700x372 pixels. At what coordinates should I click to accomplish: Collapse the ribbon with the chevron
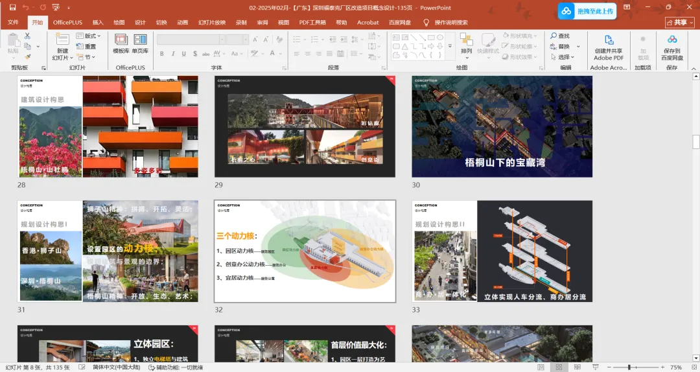tap(694, 68)
